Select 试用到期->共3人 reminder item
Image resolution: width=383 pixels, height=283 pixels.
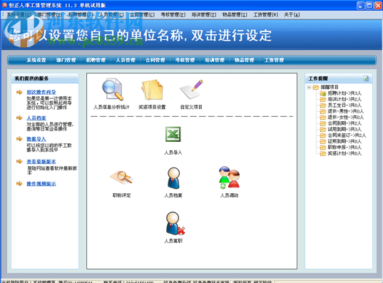344,130
